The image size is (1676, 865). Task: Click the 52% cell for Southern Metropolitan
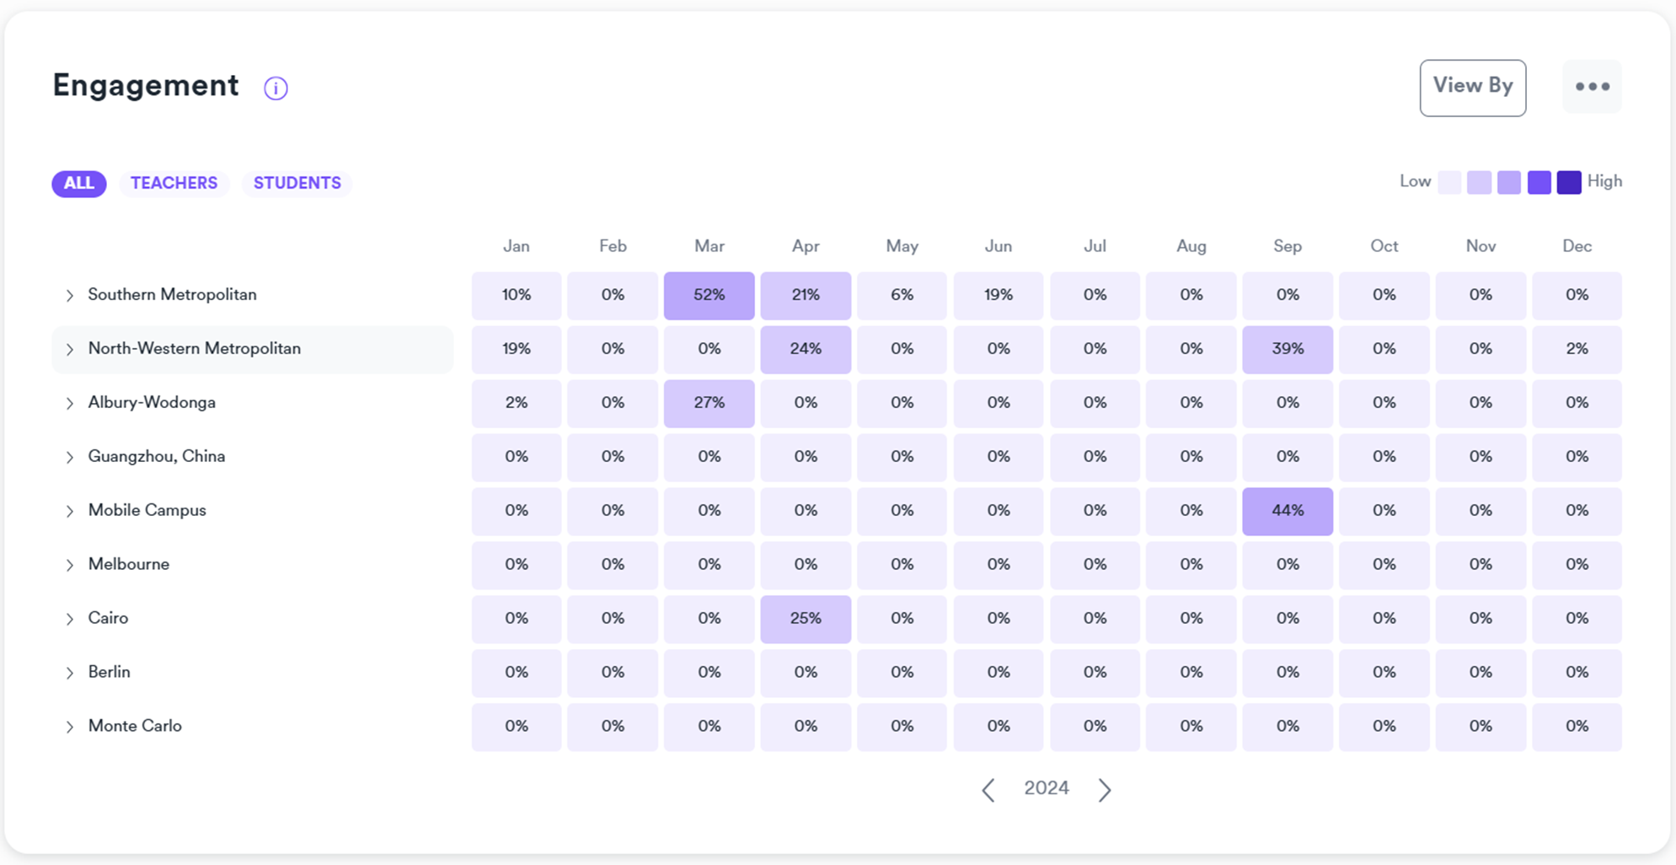coord(709,295)
